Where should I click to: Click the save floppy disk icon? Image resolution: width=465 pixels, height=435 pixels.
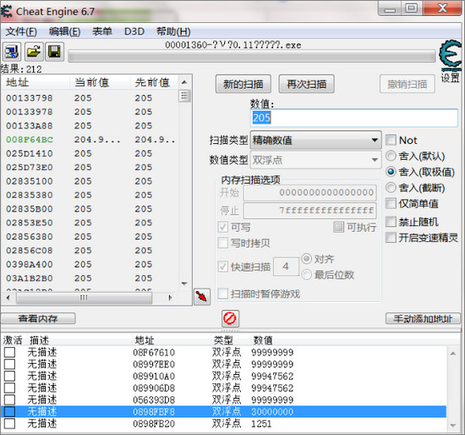click(55, 52)
